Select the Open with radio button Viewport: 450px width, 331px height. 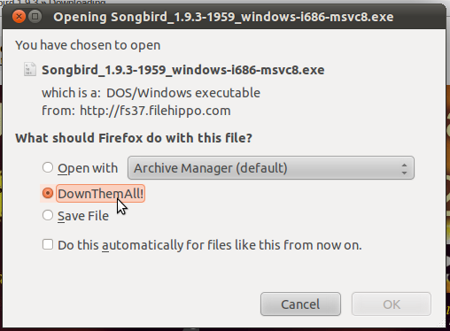(x=48, y=167)
